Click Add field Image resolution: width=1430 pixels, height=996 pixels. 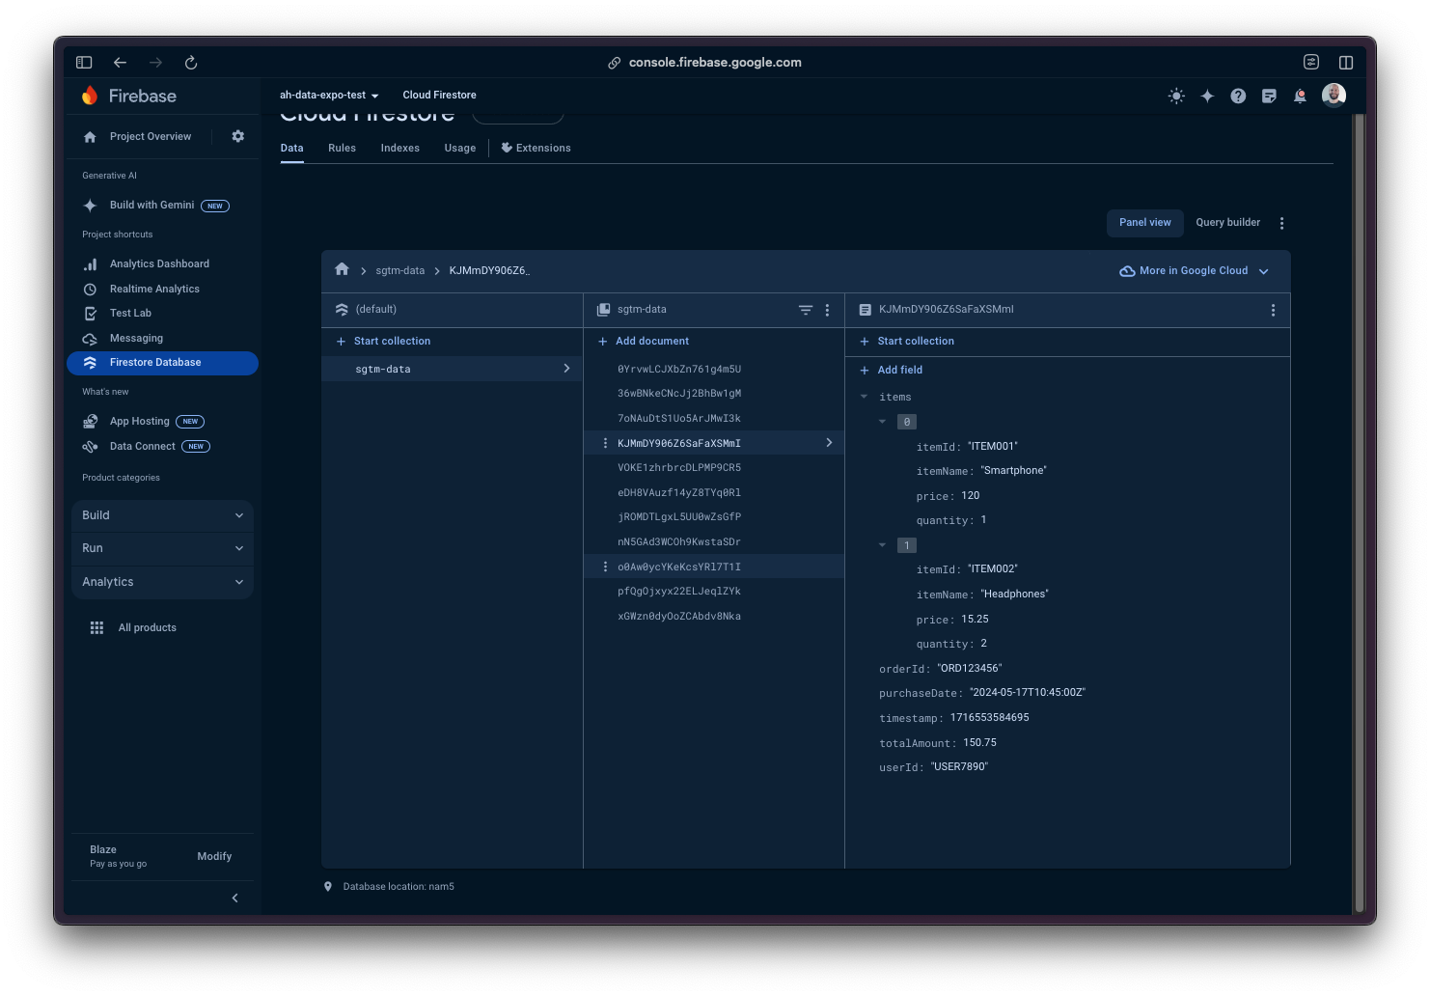point(891,371)
